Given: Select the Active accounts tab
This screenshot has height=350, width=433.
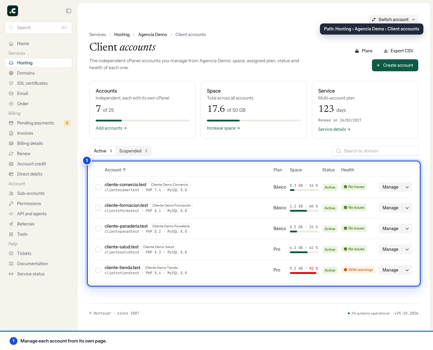Looking at the screenshot, I should click(103, 151).
